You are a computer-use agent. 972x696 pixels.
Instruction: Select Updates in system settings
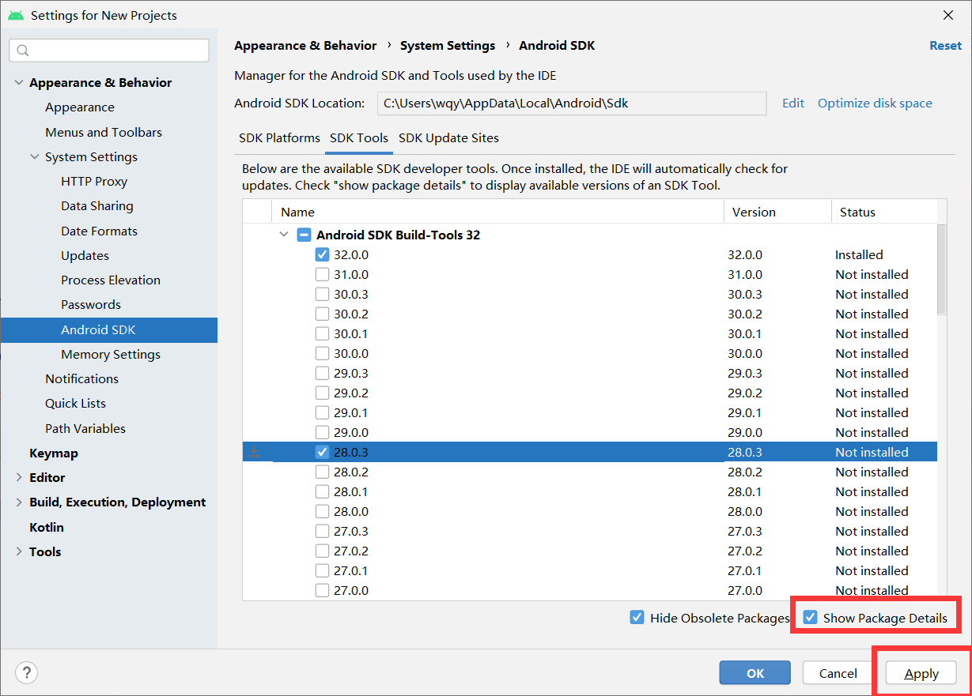(85, 255)
